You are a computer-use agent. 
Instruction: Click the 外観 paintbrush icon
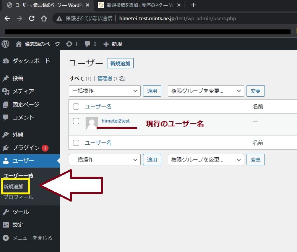pyautogui.click(x=6, y=135)
